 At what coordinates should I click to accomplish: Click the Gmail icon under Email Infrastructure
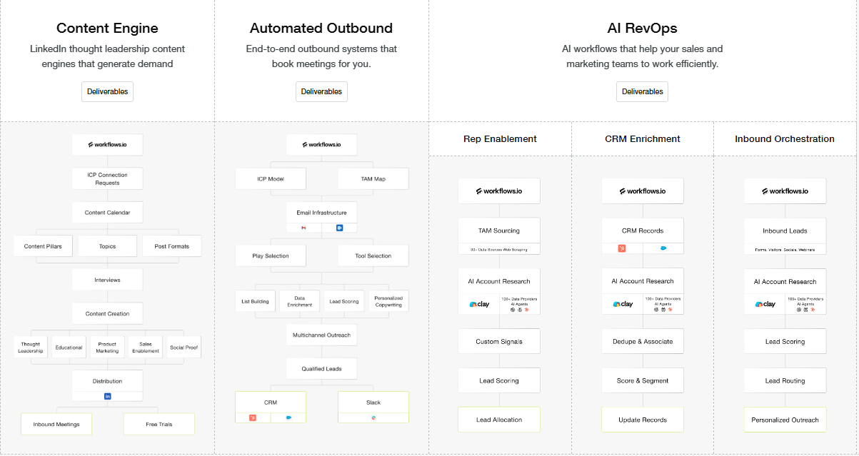coord(303,228)
